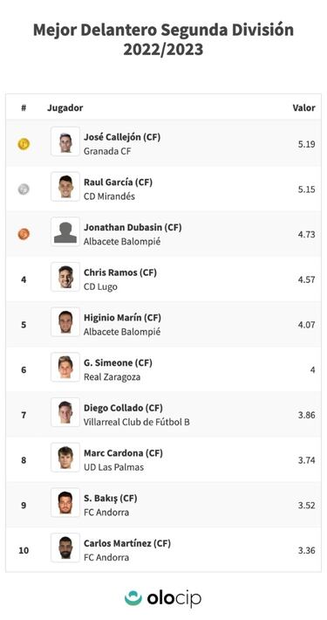Screen dimensions: 327x620
Task: Select Jonathan Dubasin's placeholder silhouette avatar
Action: coord(65,231)
